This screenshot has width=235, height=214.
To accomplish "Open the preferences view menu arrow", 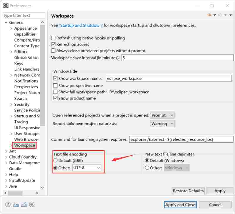I will [231, 15].
